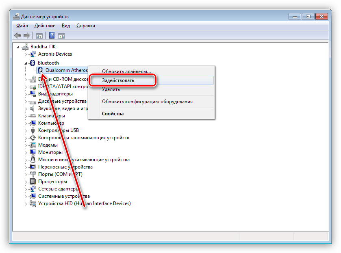Click the Контроллеры USB icon
This screenshot has height=253, width=341.
[33, 130]
